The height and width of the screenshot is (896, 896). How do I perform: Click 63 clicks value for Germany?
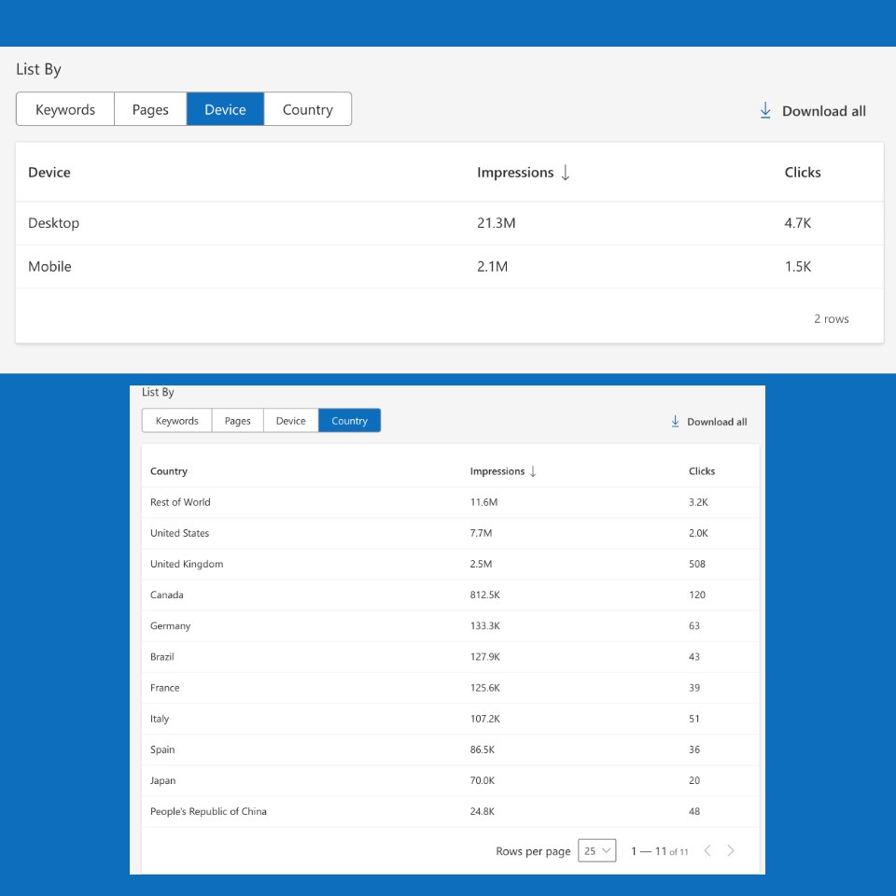[x=693, y=625]
